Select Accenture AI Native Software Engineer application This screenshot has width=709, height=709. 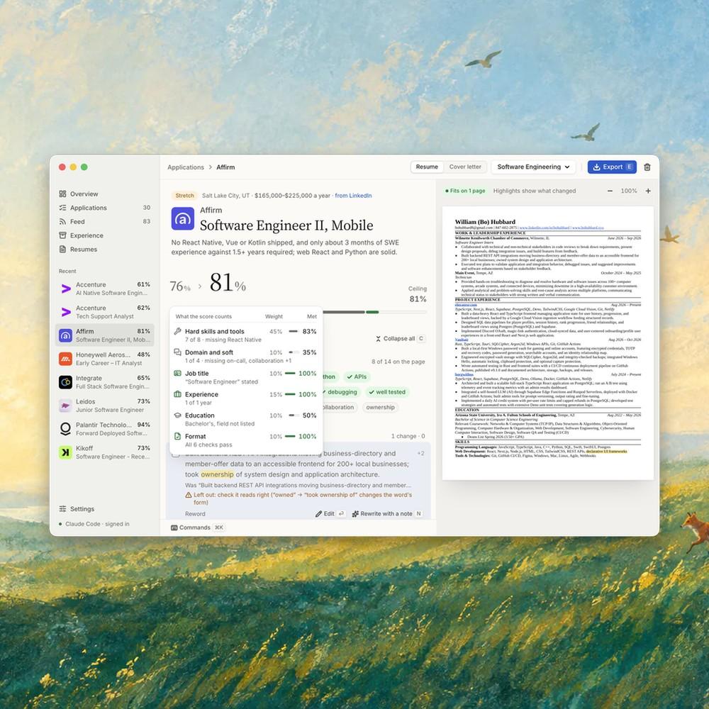coord(104,289)
